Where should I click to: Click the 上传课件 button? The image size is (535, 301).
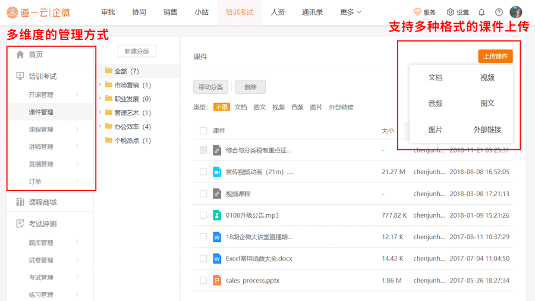(495, 57)
